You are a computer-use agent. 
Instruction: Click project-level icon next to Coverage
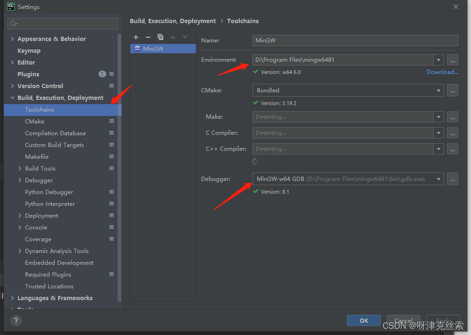(x=112, y=239)
